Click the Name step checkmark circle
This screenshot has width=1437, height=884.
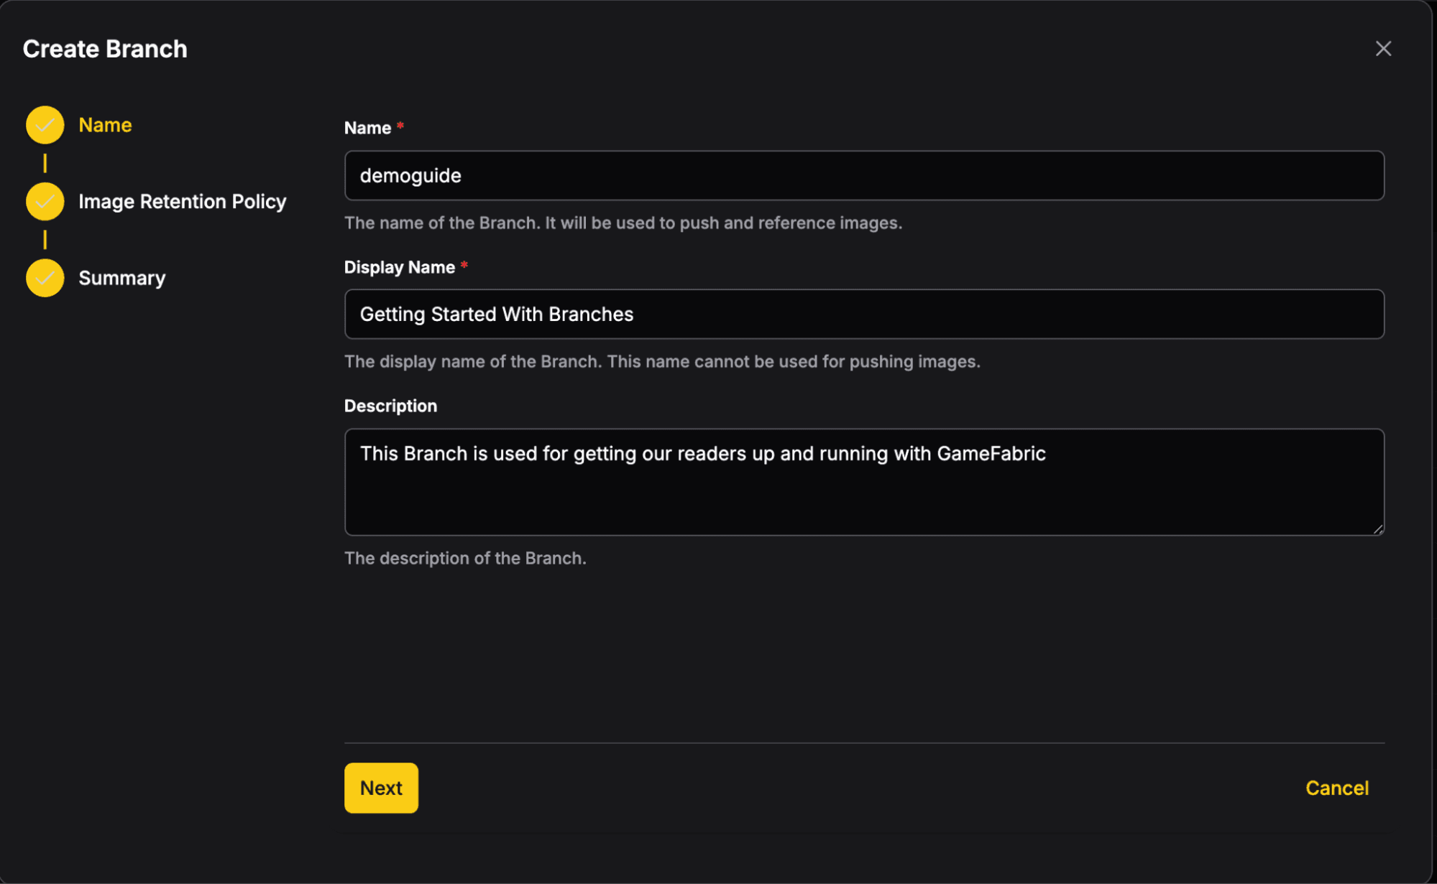point(45,125)
